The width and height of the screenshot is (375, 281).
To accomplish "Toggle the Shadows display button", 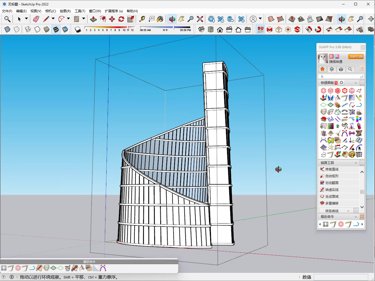I will [x=78, y=29].
